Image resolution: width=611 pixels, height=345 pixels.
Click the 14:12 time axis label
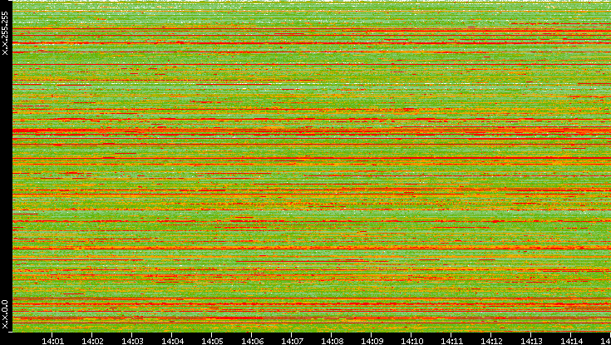492,341
